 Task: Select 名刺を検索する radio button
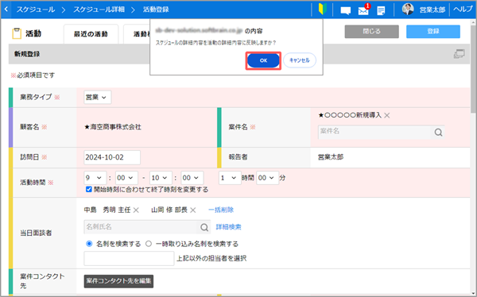point(89,244)
